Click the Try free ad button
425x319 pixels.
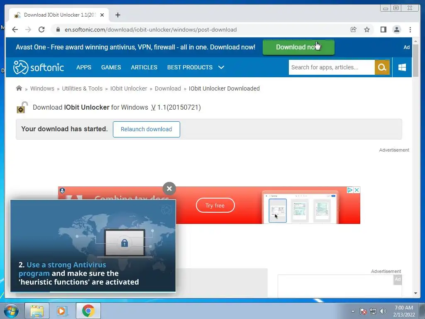[x=215, y=205]
